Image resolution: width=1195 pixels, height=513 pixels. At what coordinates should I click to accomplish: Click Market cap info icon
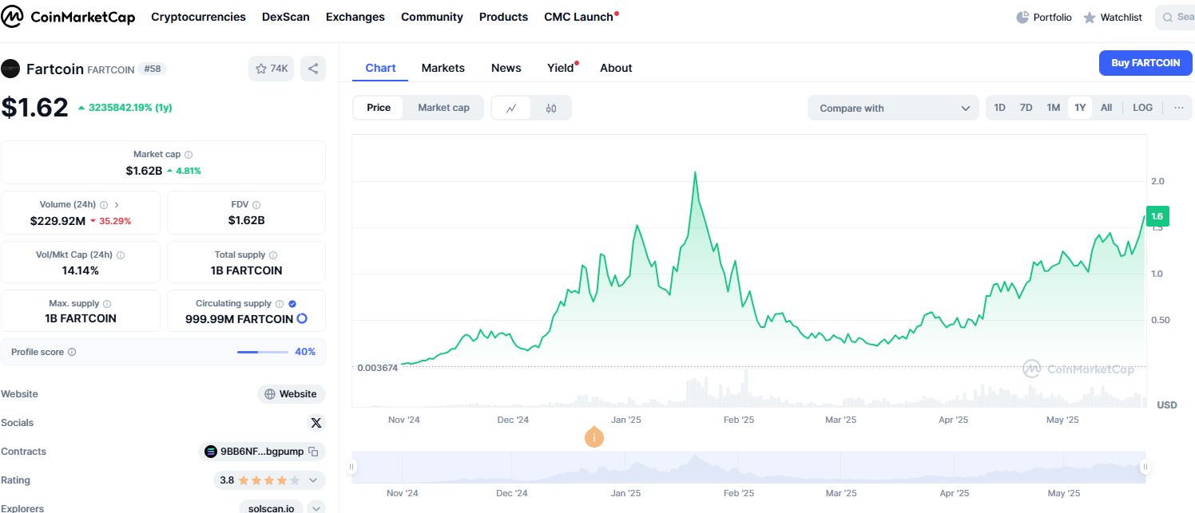(x=189, y=155)
